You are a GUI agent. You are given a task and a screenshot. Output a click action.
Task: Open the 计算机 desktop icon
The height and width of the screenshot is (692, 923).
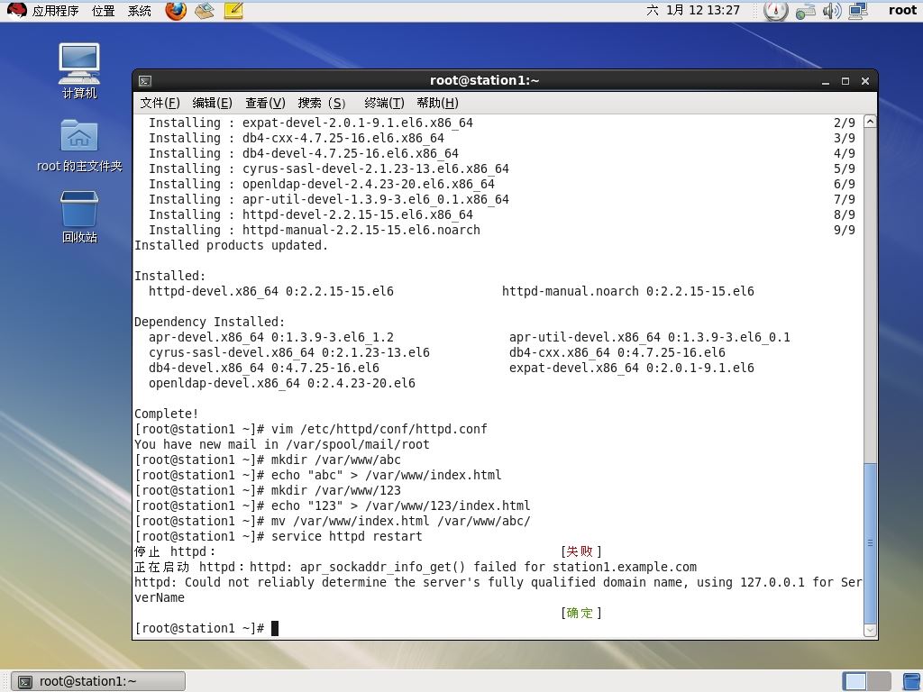[x=79, y=70]
